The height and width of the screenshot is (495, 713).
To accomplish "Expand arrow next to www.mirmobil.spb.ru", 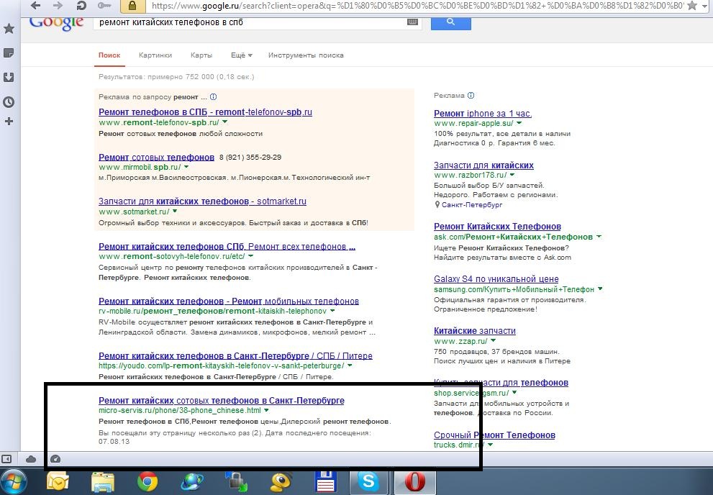I will [186, 167].
